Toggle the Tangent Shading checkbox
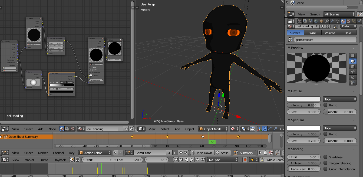The image size is (363, 177). [x=326, y=163]
